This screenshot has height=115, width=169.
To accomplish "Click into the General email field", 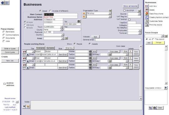I will pos(118,40).
